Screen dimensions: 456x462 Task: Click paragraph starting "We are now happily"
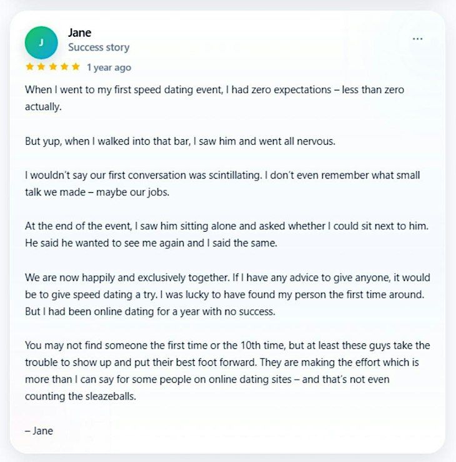tap(227, 294)
